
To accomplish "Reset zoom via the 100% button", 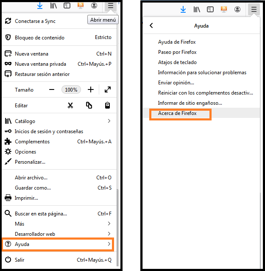I will (71, 90).
